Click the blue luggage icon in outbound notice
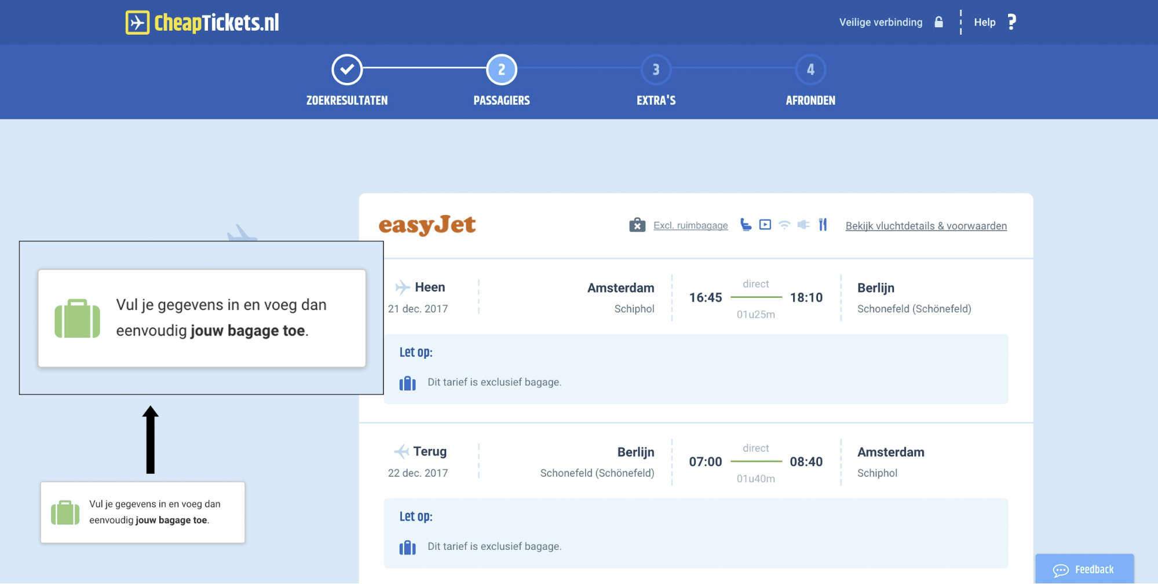 click(408, 383)
